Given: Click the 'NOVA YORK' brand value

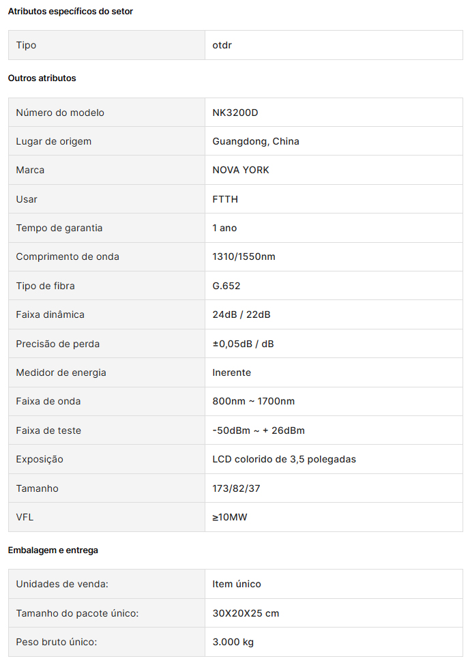Looking at the screenshot, I should (241, 170).
